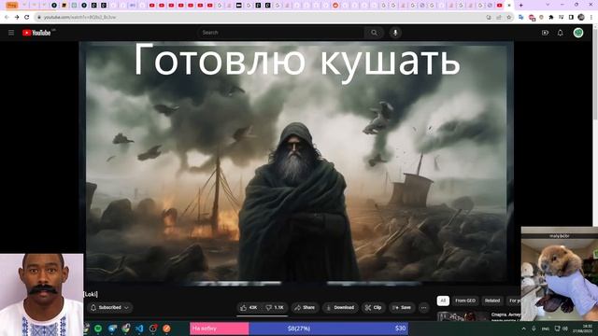Open Spotify from the taskbar
Viewport: 598px width, 336px height.
click(x=98, y=329)
